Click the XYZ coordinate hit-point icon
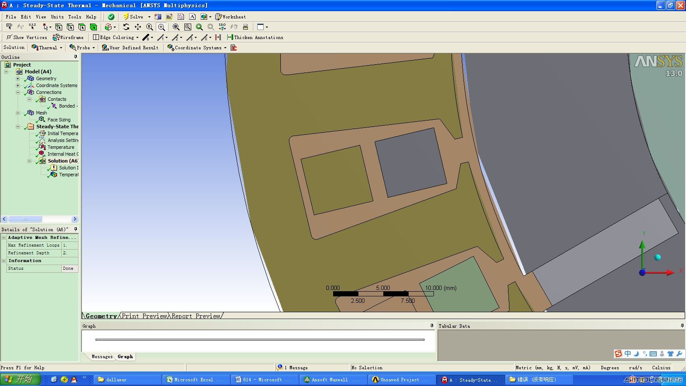Screen dimensions: 686x386 (x=32, y=27)
